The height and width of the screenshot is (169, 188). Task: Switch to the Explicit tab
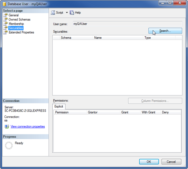pyautogui.click(x=59, y=107)
